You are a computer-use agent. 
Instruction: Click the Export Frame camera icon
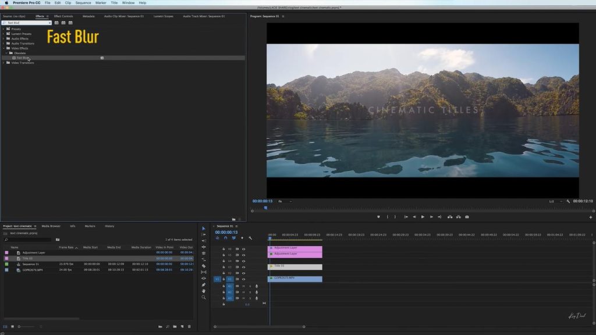tap(467, 216)
